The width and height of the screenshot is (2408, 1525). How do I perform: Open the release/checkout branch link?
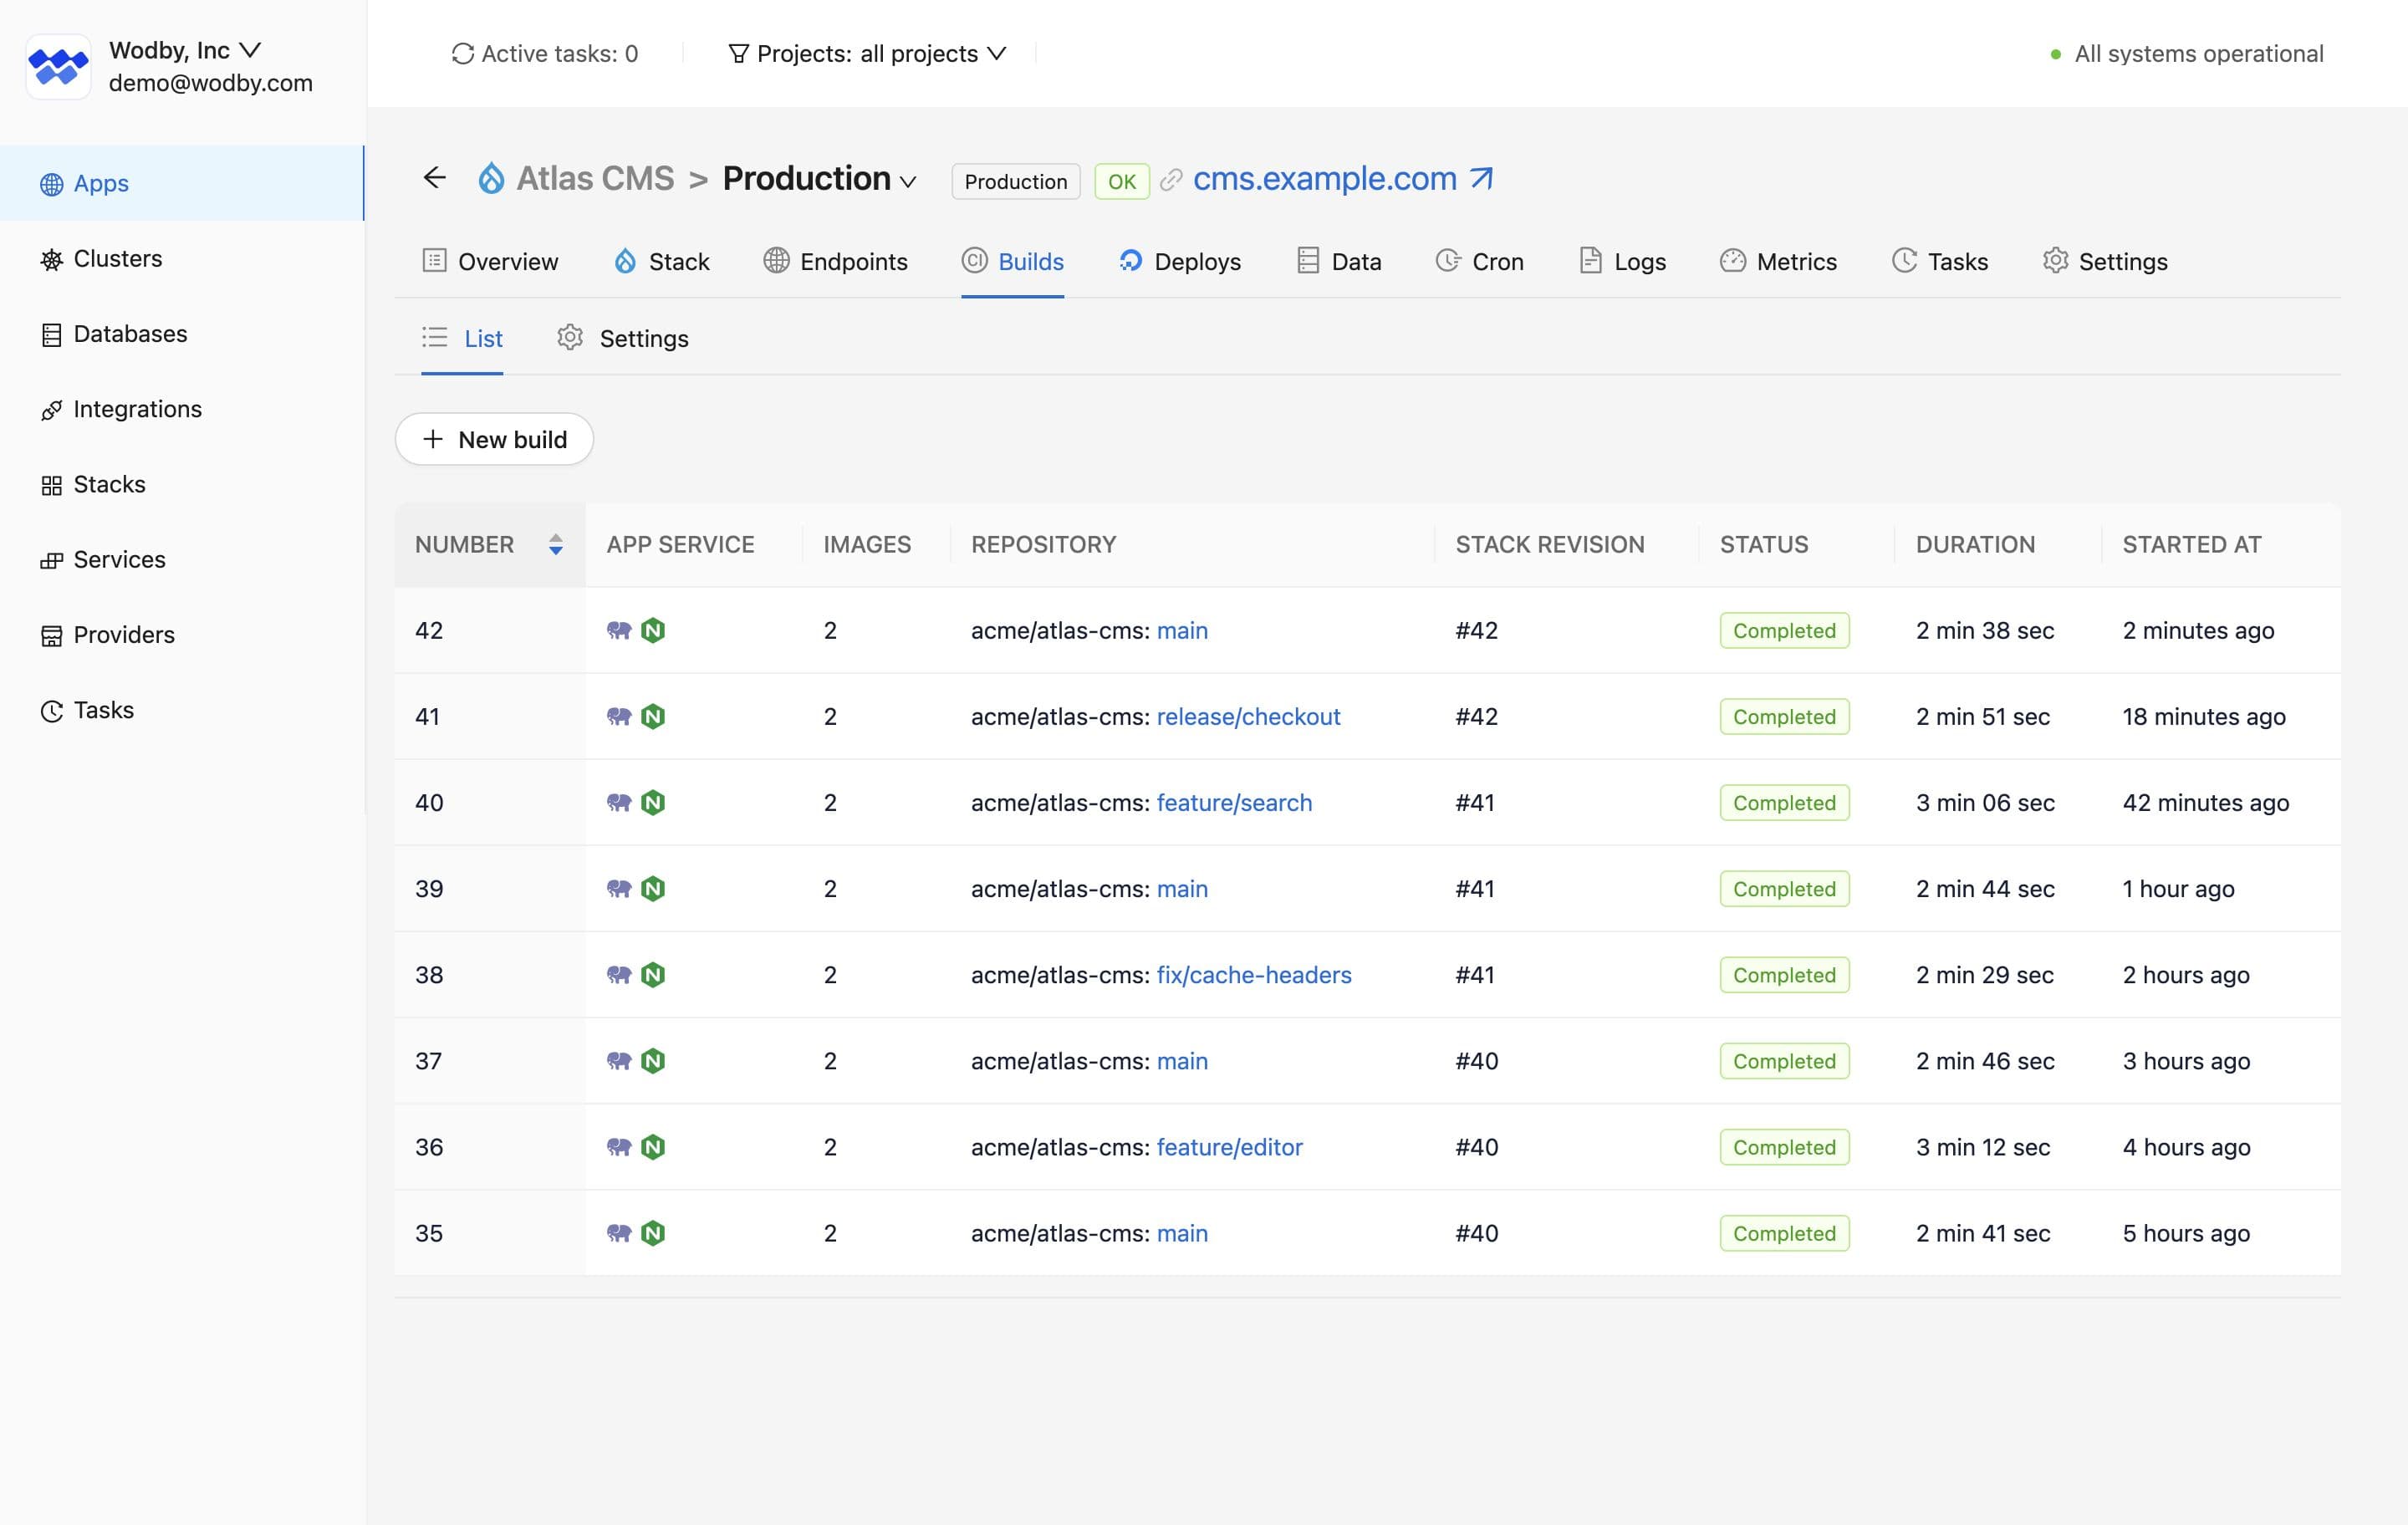click(1248, 716)
